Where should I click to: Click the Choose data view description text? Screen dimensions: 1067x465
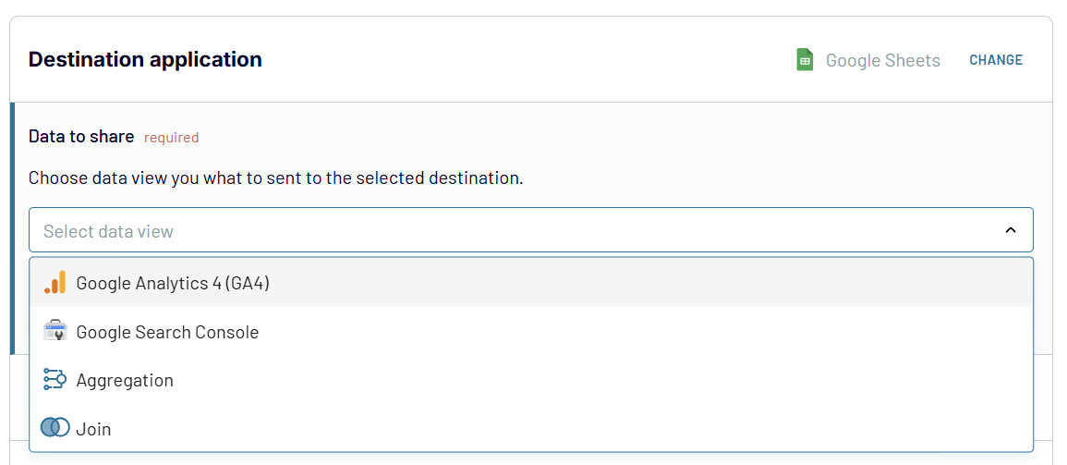pyautogui.click(x=275, y=177)
